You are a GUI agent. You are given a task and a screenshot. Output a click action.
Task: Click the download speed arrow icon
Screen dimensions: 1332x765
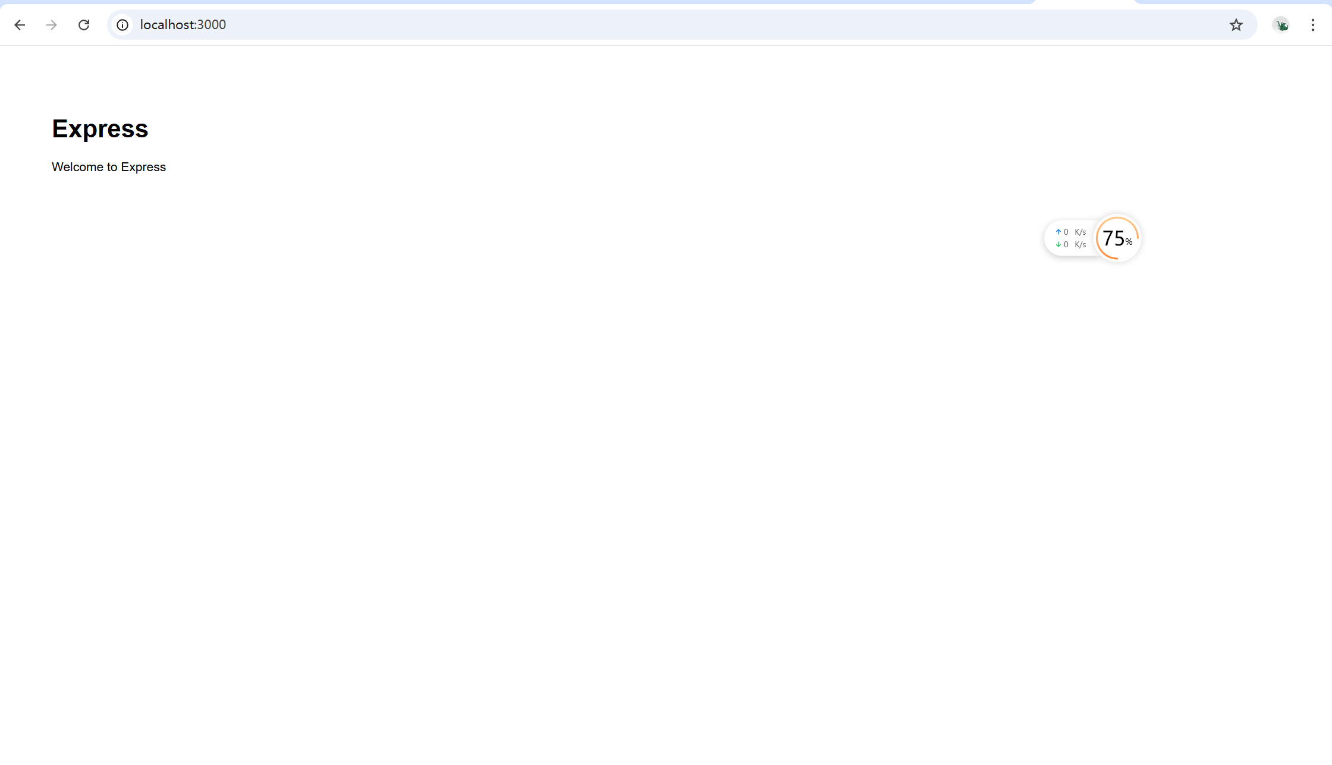[1058, 244]
